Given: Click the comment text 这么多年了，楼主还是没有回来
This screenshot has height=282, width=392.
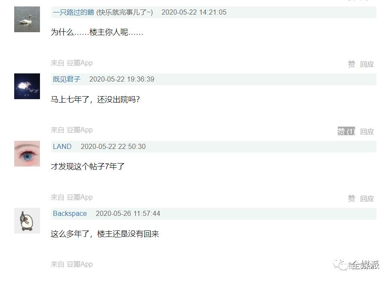Looking at the screenshot, I should (x=105, y=234).
